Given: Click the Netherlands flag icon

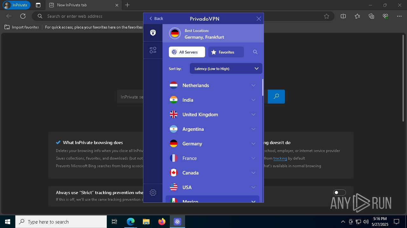Looking at the screenshot, I should point(174,85).
